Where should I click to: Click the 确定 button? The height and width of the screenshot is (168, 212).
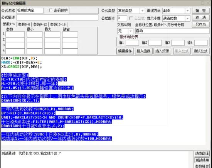click(200, 11)
